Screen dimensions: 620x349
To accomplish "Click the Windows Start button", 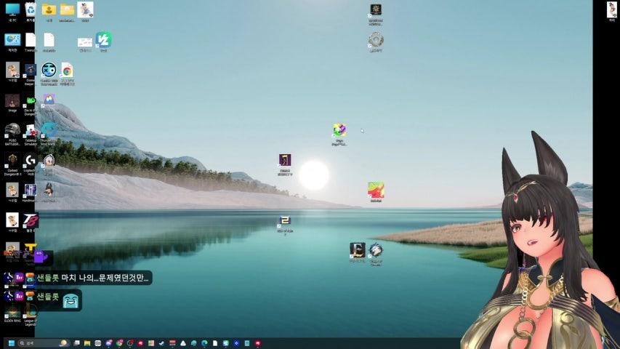I will (x=12, y=343).
